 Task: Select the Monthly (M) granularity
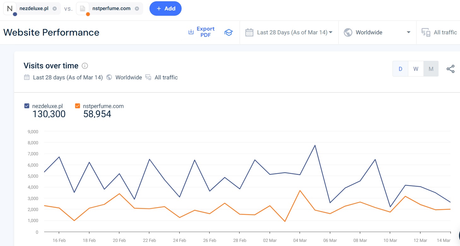(431, 69)
